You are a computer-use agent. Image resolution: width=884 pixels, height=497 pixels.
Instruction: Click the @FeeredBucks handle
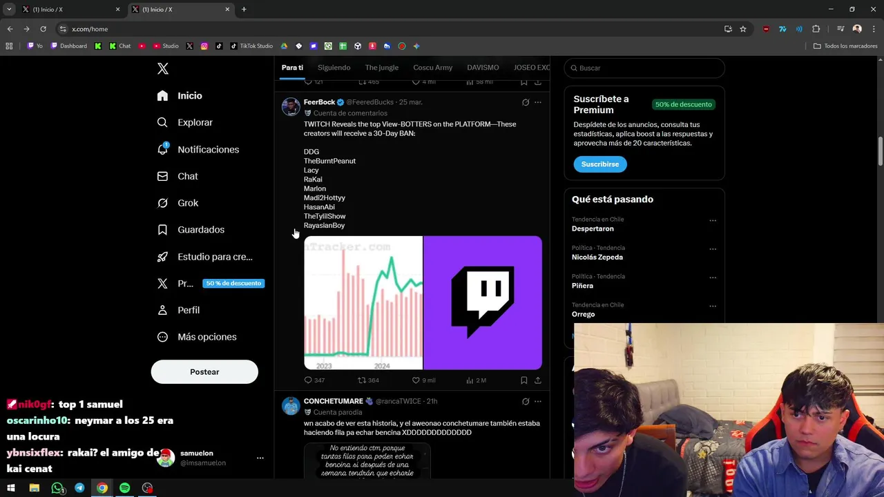370,102
